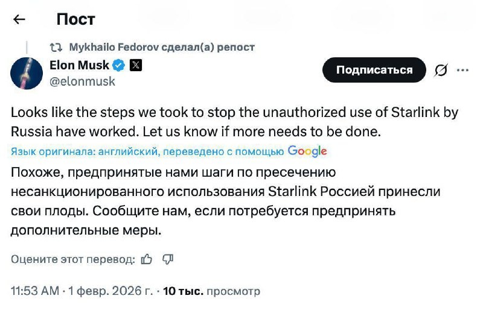Open Grok via the slashed-circle icon
The width and height of the screenshot is (483, 313).
point(441,70)
